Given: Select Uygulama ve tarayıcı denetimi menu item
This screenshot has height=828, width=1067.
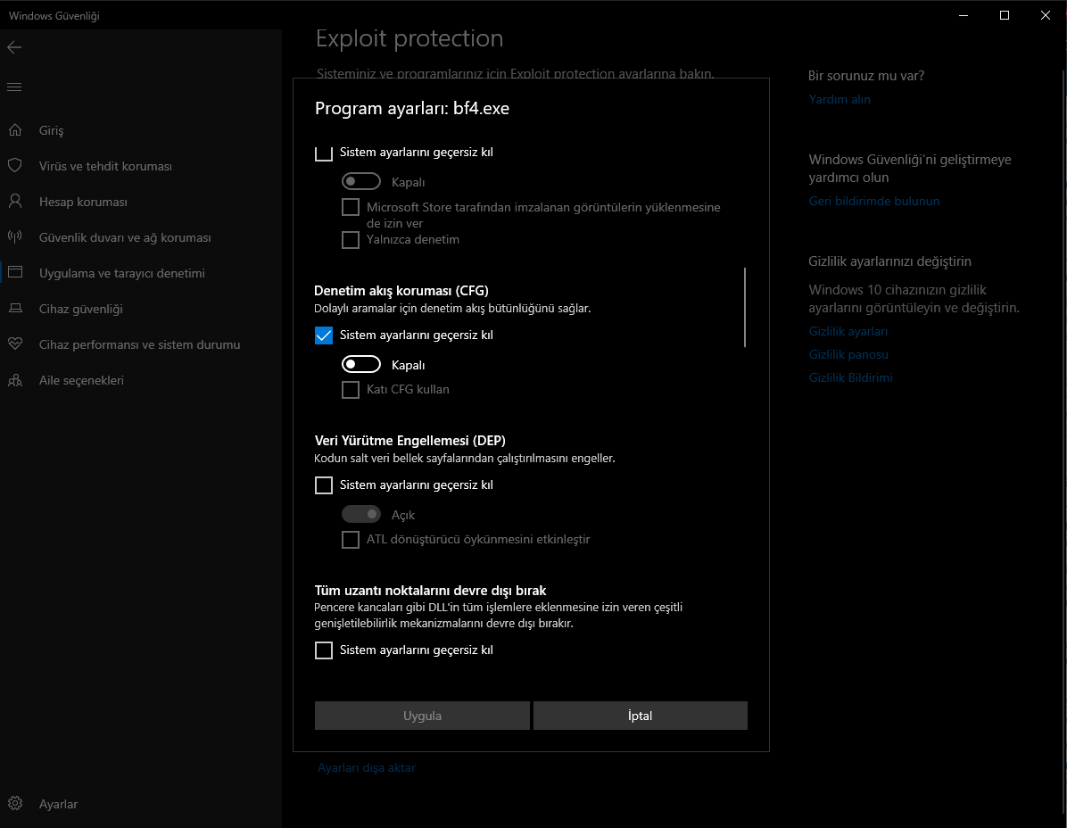Looking at the screenshot, I should coord(121,273).
